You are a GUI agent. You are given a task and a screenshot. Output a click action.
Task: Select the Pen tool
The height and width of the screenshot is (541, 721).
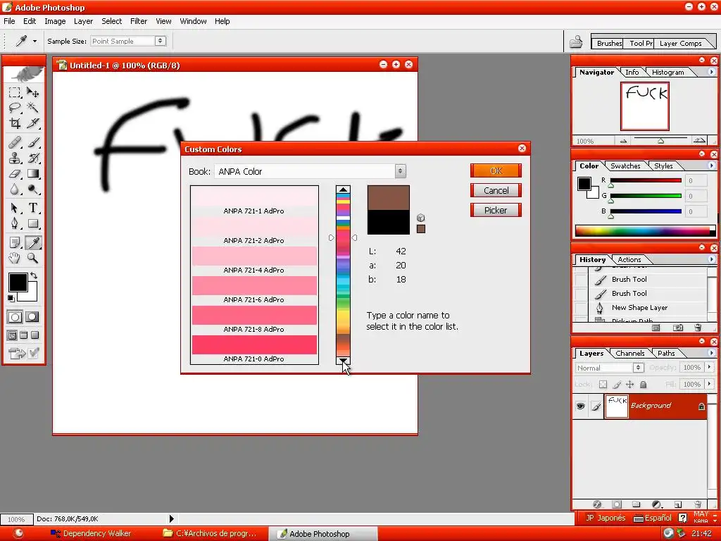[x=15, y=223]
